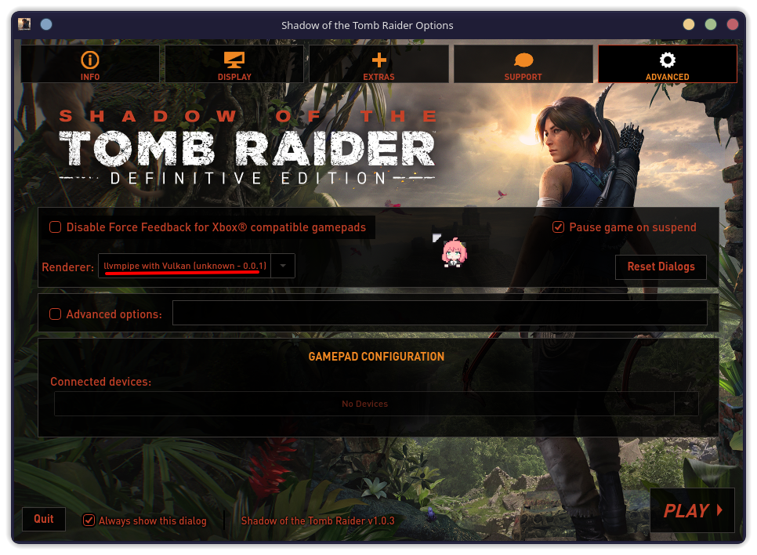Screen dimensions: 757x555
Task: Uncheck Always show this dialog
Action: pyautogui.click(x=89, y=521)
